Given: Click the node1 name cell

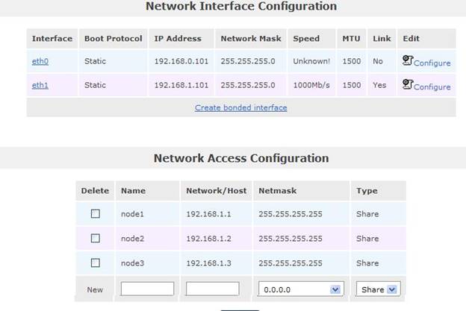Looking at the screenshot, I should 131,214.
